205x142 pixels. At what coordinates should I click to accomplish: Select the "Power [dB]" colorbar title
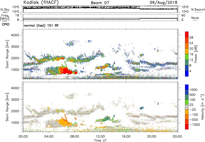coord(196,54)
